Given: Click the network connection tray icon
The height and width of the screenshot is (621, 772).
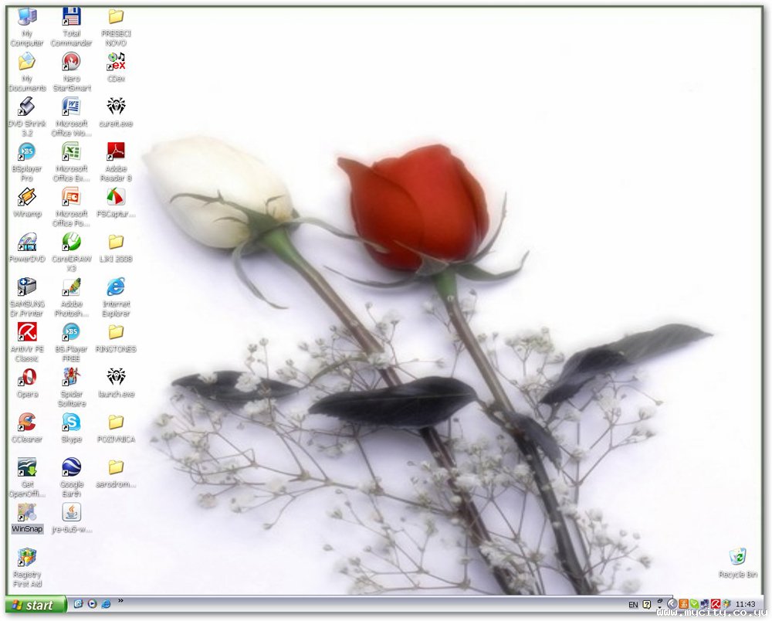Looking at the screenshot, I should (x=705, y=604).
